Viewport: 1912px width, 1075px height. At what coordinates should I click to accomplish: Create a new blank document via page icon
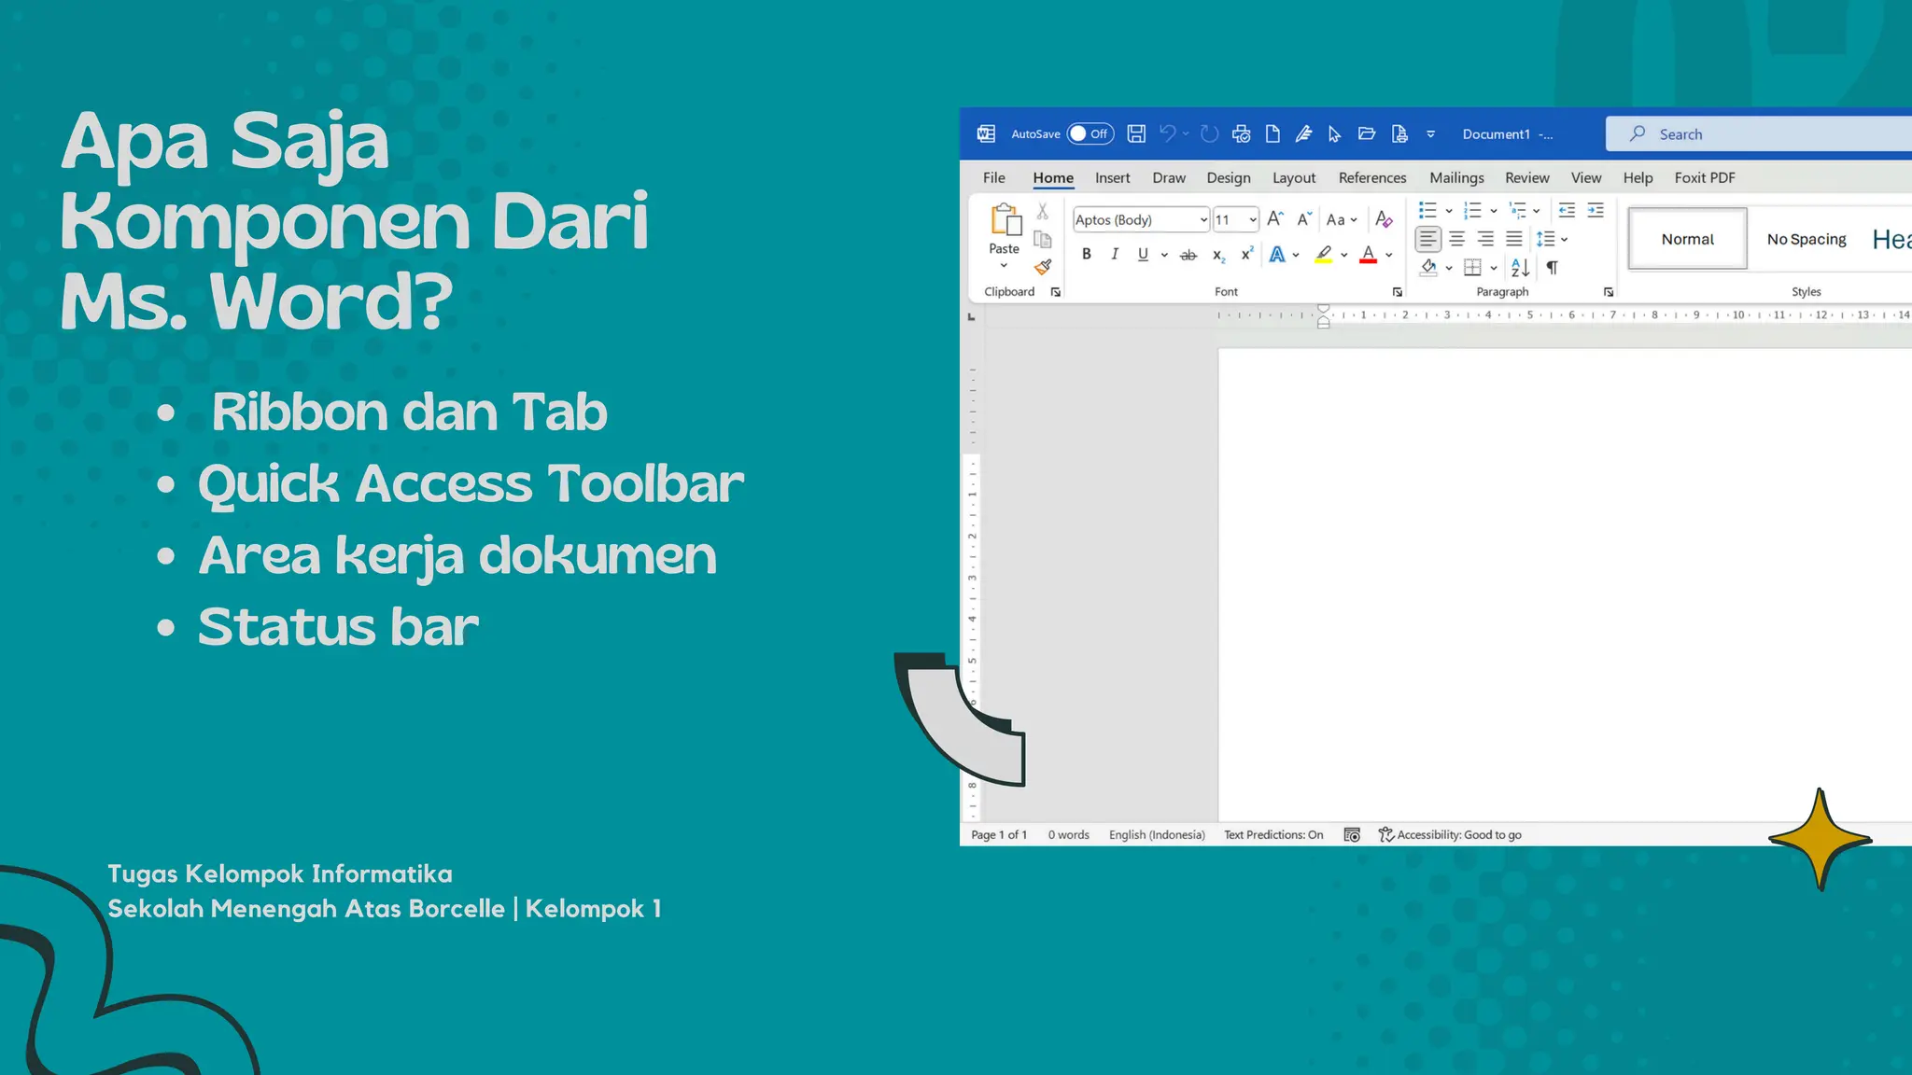[1272, 133]
